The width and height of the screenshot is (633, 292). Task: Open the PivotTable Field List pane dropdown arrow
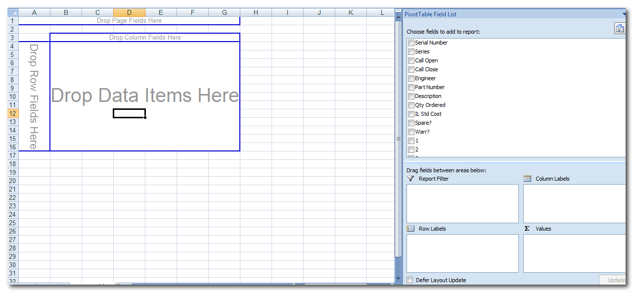tap(624, 14)
